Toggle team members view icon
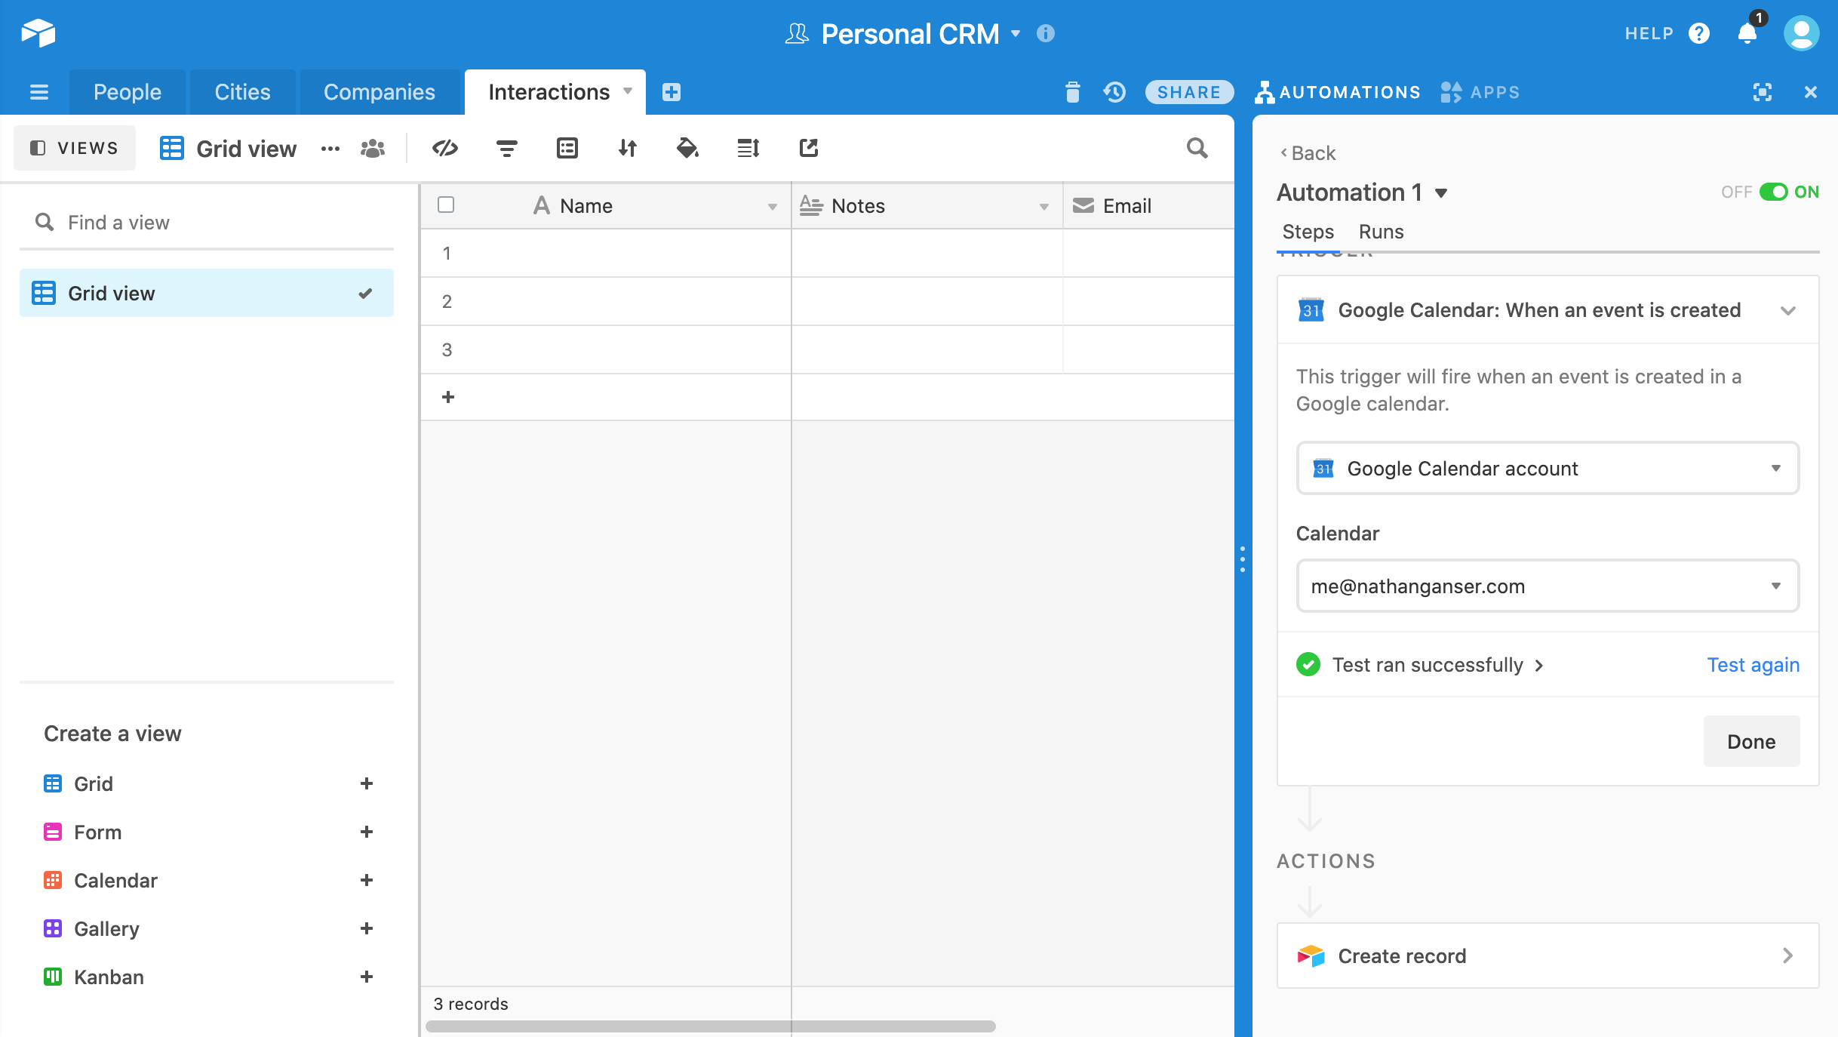The height and width of the screenshot is (1037, 1838). [373, 148]
